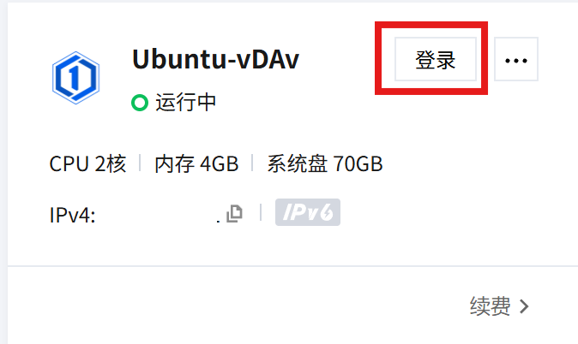Image resolution: width=578 pixels, height=344 pixels.
Task: Click the separator between 内存 and 系统盘
Action: [x=252, y=163]
